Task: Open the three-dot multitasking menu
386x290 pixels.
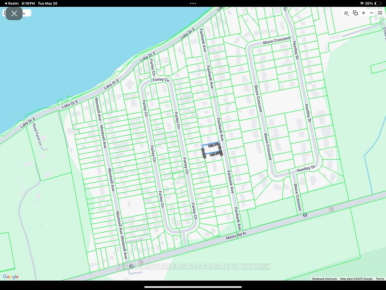Action: click(x=193, y=4)
